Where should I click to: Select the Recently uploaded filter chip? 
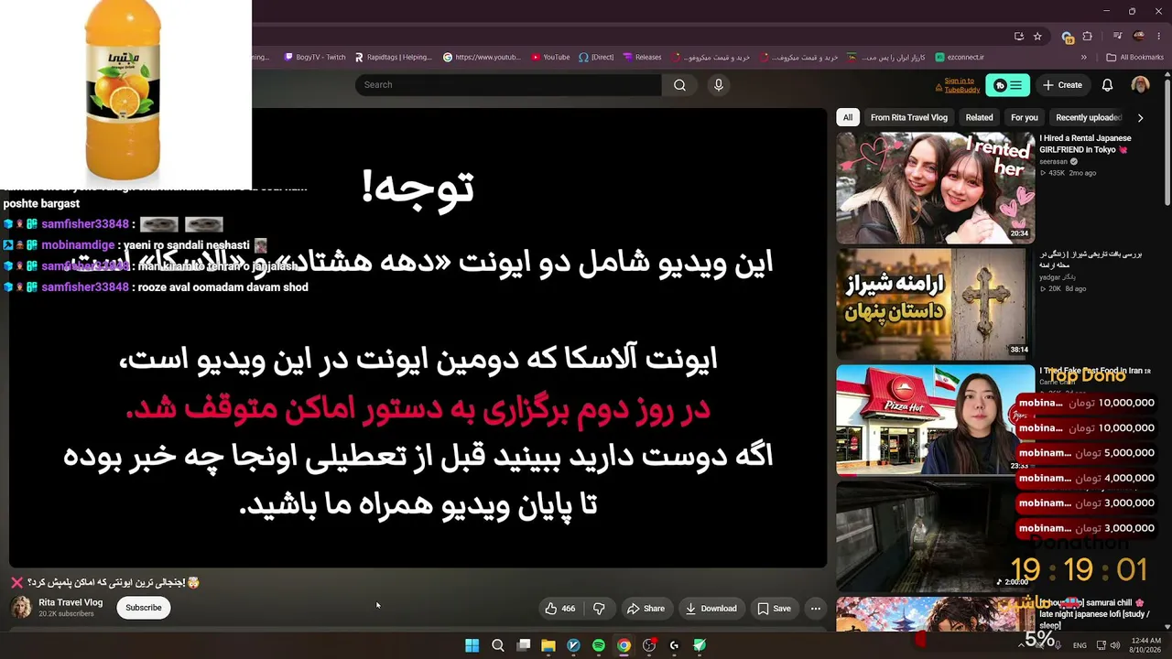click(x=1089, y=118)
